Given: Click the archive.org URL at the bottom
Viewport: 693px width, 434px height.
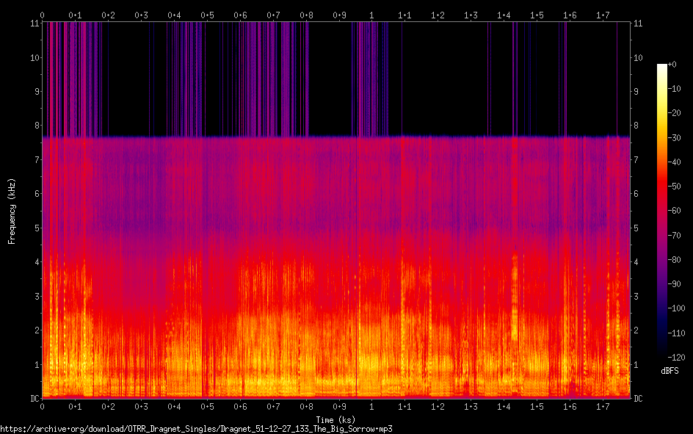Looking at the screenshot, I should 196,428.
